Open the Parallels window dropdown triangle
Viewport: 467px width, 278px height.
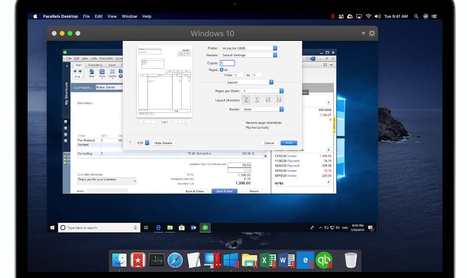[x=364, y=33]
